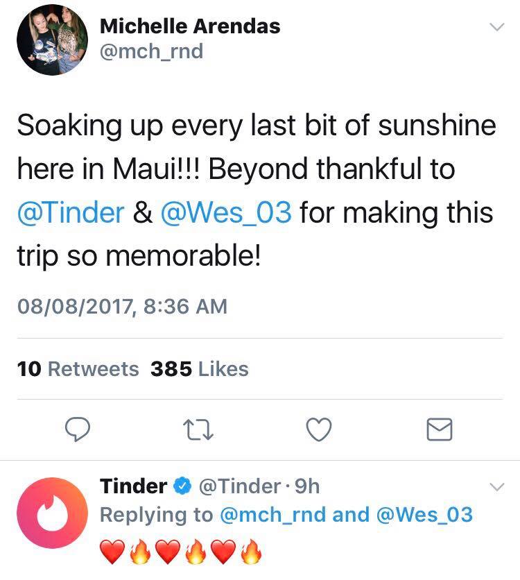The image size is (520, 580).
Task: View the 385 Likes list
Action: coord(199,369)
